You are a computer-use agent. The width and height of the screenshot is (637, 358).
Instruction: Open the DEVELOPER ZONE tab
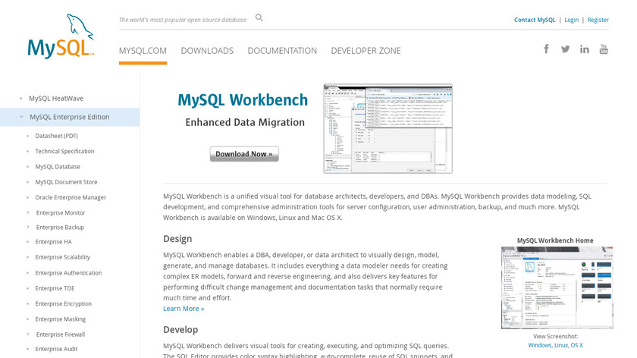(x=366, y=51)
